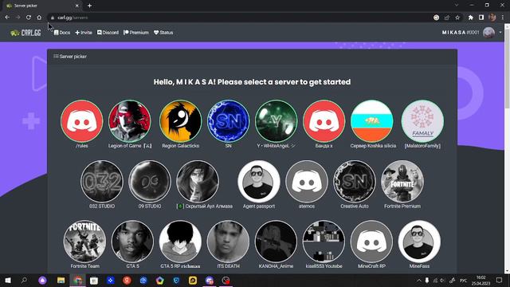Pick the GTA 5 server avatar

132,242
